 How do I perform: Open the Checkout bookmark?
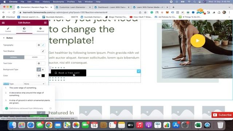point(9,17)
